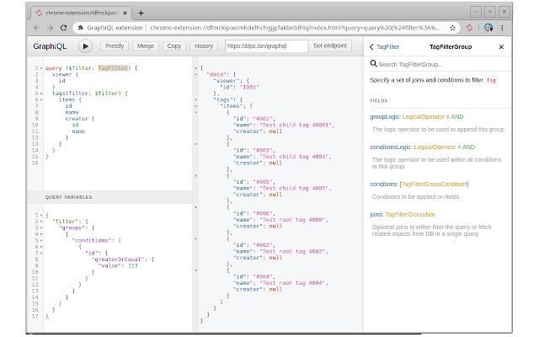Collapse the items block fold arrow, line 6
The width and height of the screenshot is (539, 337).
tap(41, 99)
